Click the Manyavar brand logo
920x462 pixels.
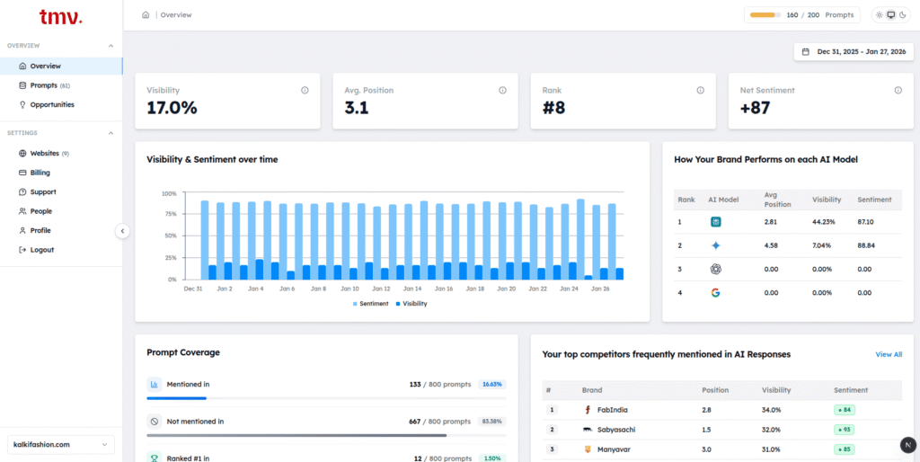point(588,449)
